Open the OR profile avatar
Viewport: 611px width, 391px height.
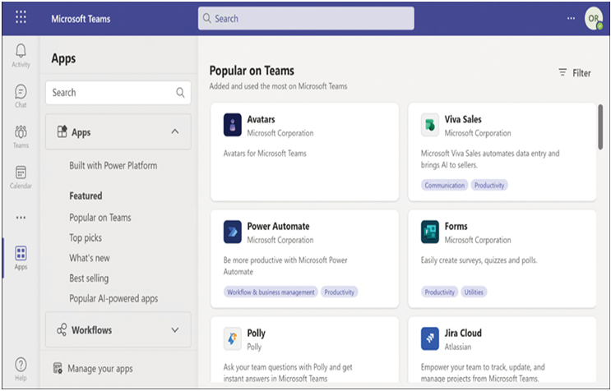594,18
